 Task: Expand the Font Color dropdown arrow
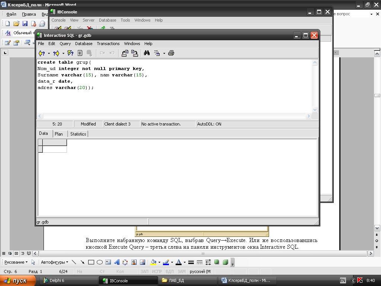(185, 263)
